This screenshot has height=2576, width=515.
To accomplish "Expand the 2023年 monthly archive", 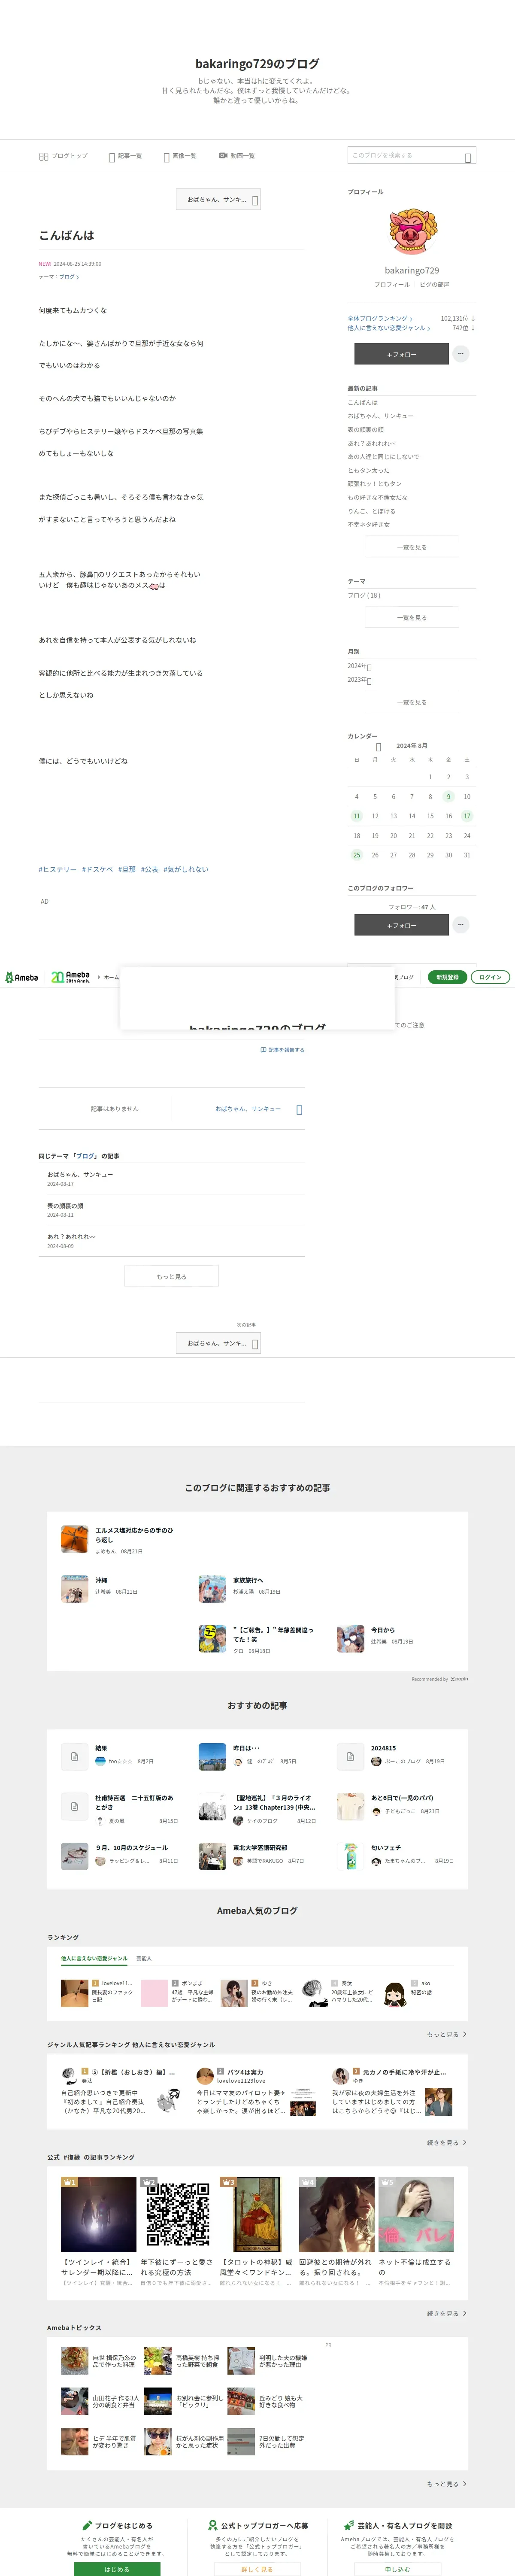I will click(x=360, y=680).
